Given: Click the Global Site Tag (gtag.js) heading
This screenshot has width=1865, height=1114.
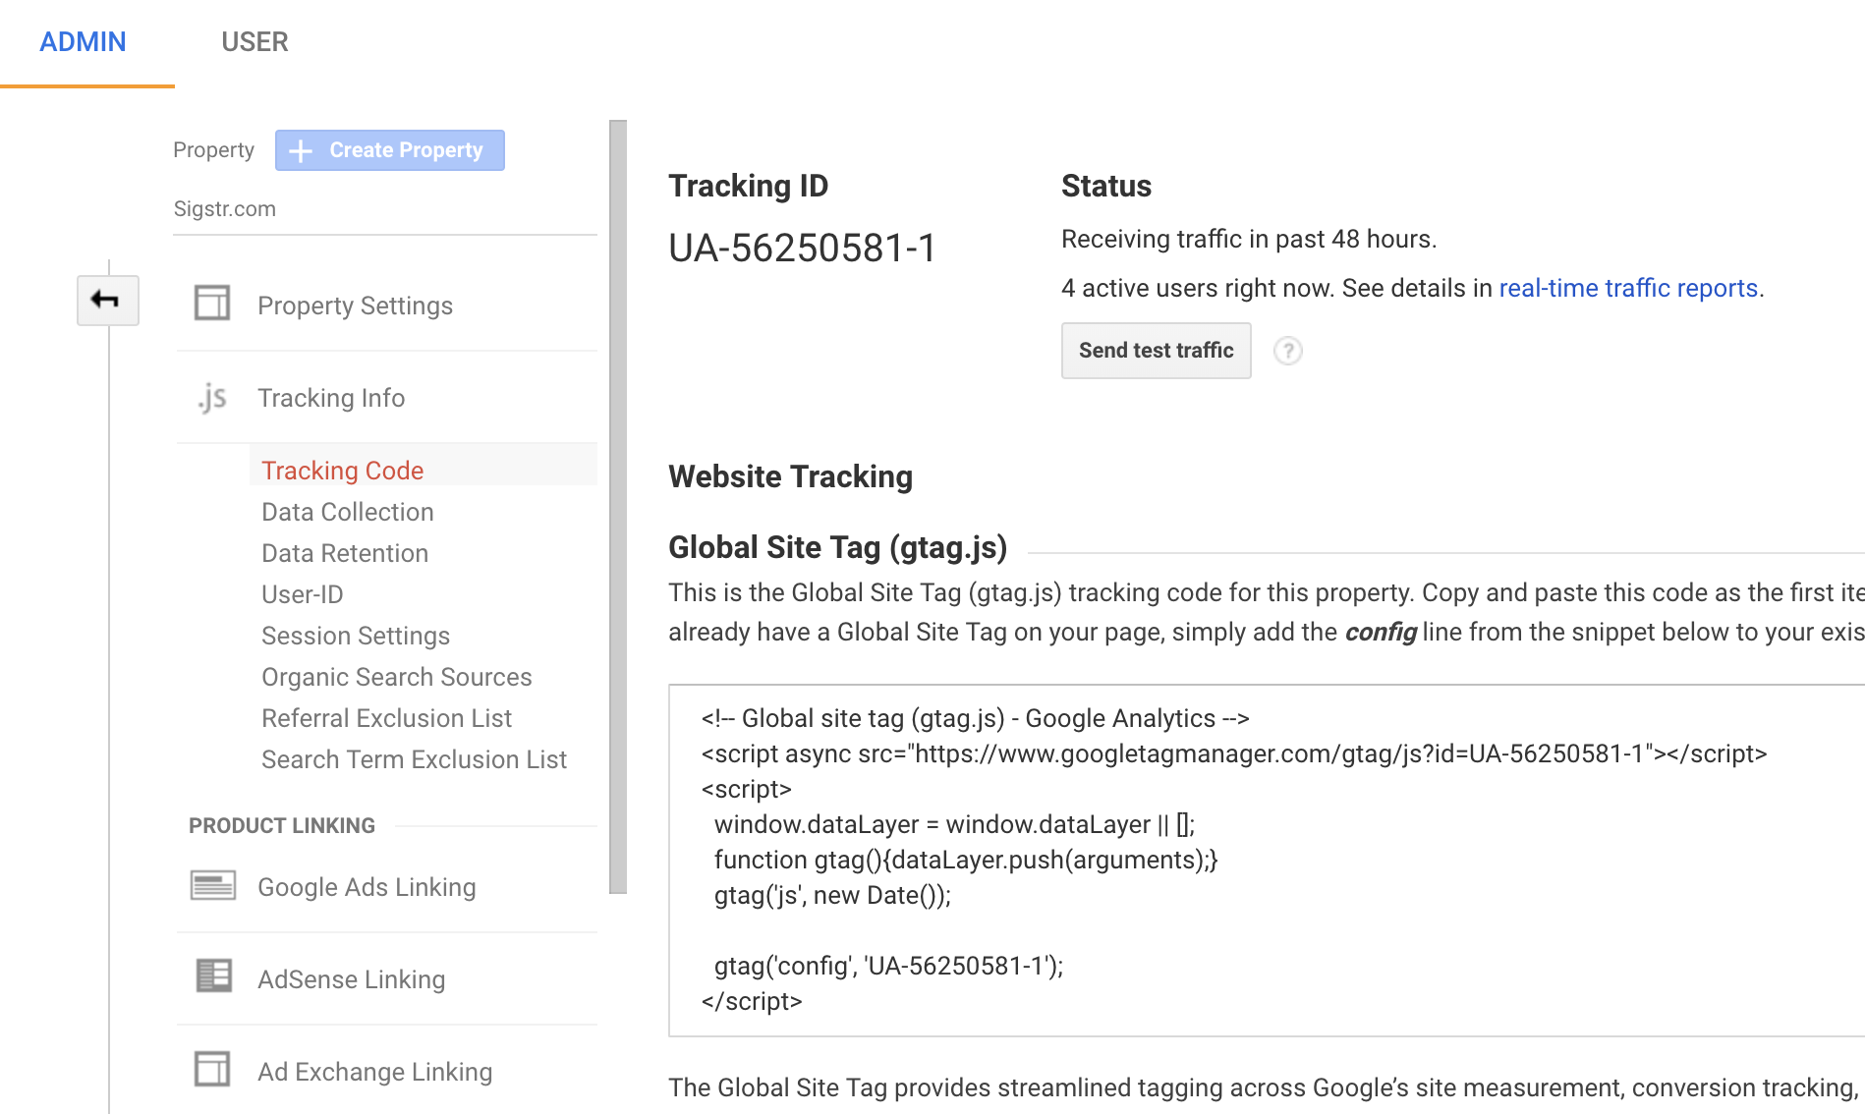Looking at the screenshot, I should [838, 547].
